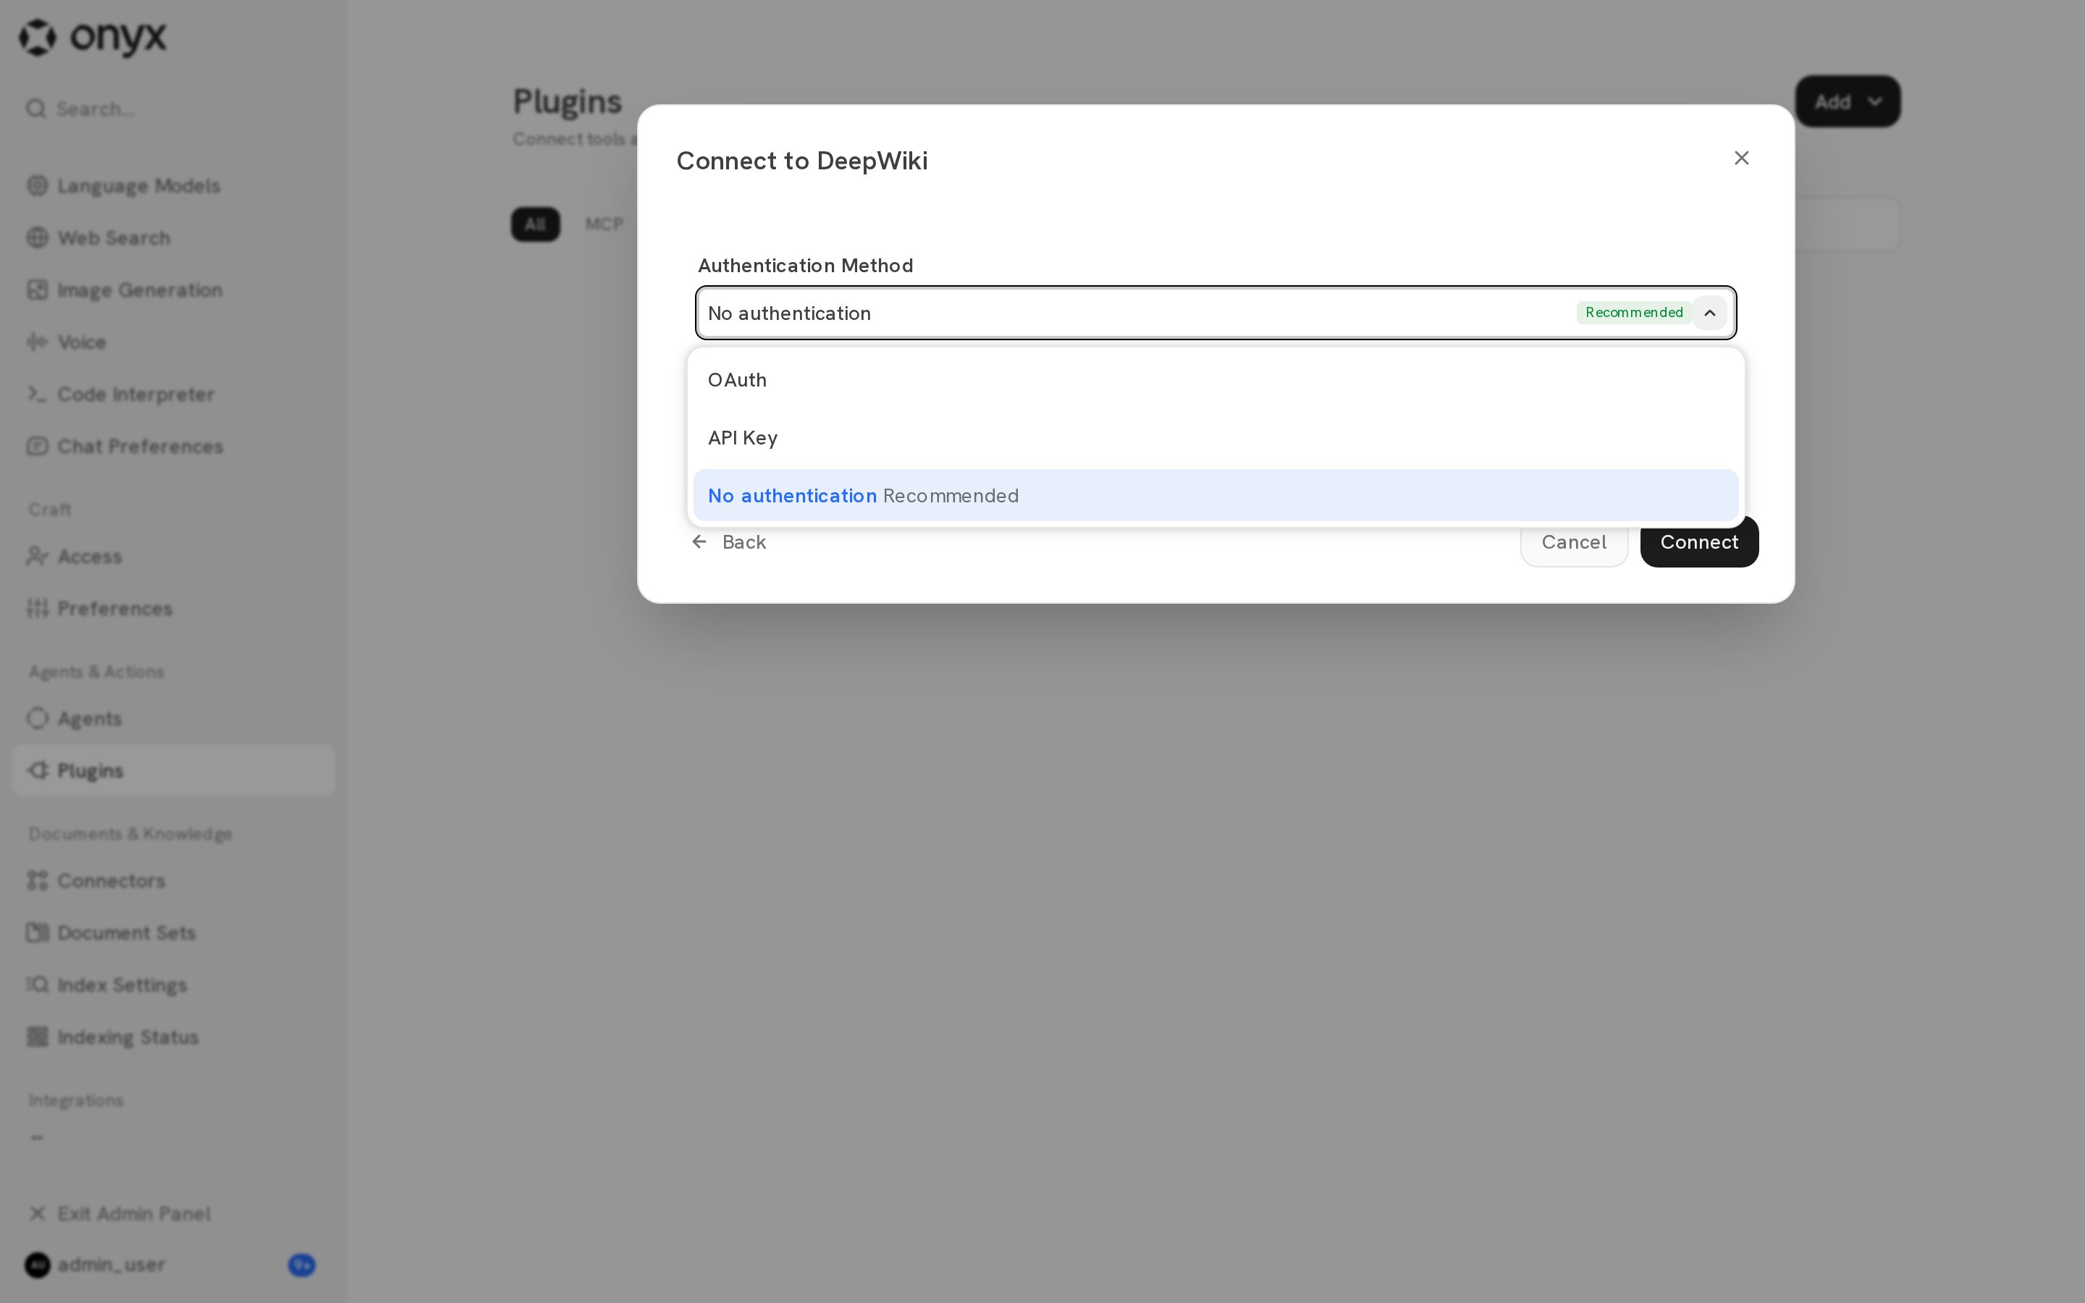Select API Key authentication option
The image size is (2085, 1303).
click(1216, 438)
